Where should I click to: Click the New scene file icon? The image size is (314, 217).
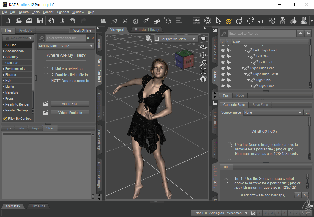[x=8, y=21]
